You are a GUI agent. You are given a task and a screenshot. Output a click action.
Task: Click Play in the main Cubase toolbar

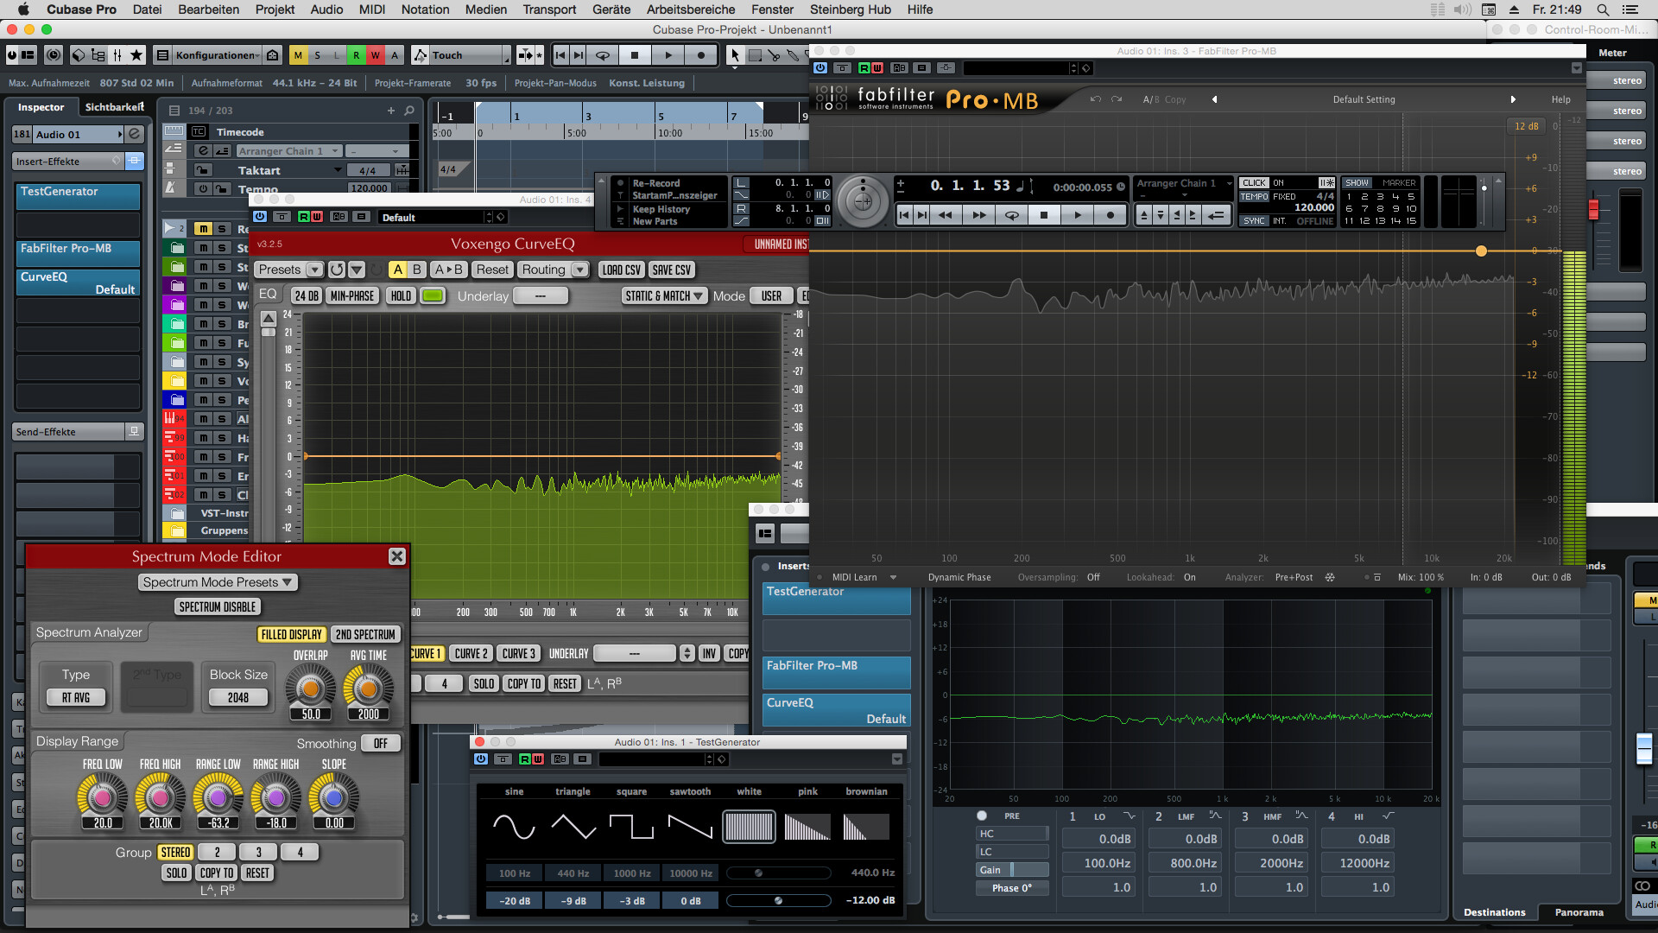coord(668,55)
